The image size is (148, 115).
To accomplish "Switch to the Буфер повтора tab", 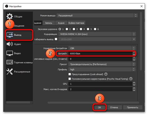I will pos(76,23).
